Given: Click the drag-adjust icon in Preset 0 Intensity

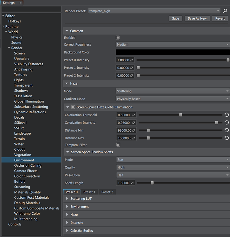Looking at the screenshot, I should pos(132,60).
